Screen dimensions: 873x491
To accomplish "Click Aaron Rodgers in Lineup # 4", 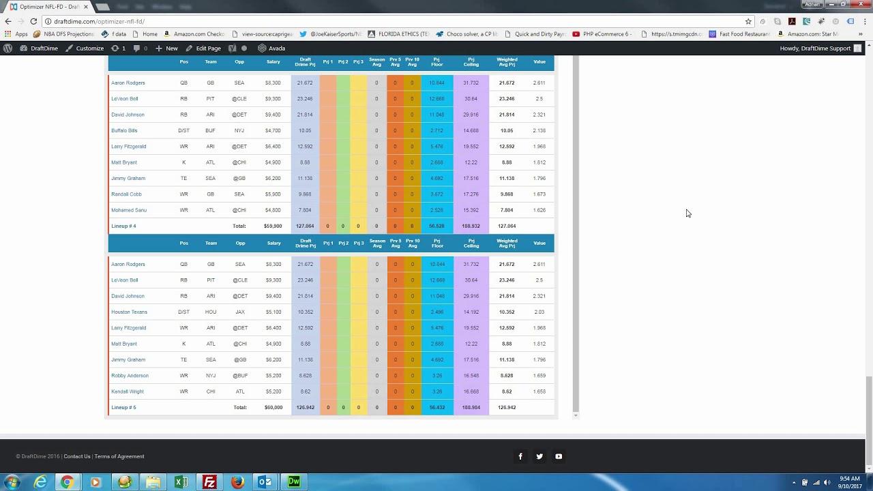I will click(128, 83).
